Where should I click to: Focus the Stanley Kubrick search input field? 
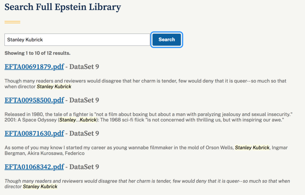(77, 40)
